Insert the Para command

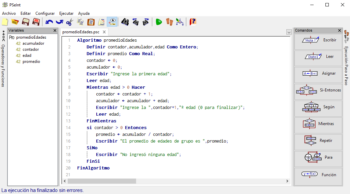[318, 159]
